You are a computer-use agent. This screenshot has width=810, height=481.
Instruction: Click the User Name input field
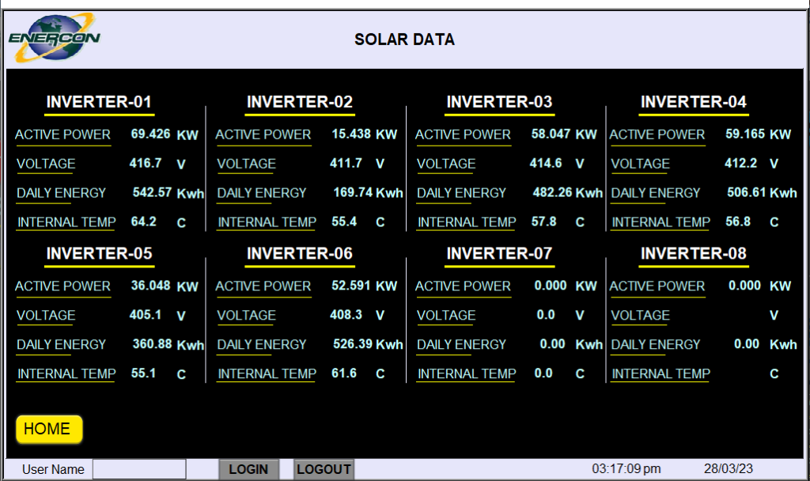coord(139,469)
